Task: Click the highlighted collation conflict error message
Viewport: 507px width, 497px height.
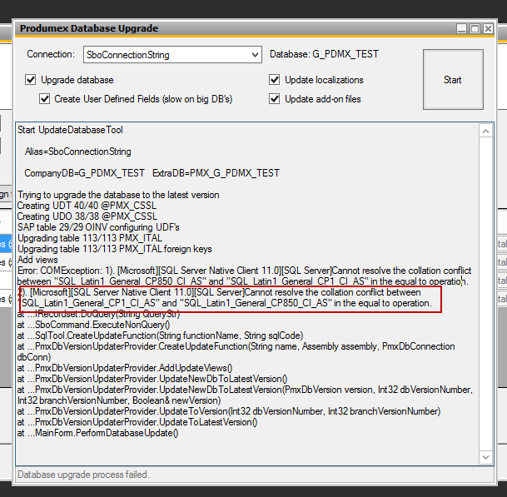Action: [x=229, y=299]
